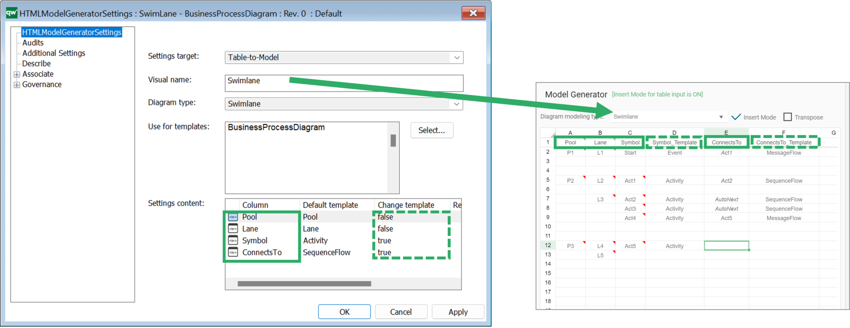Click the ConnectsTo row icon in Settings content
This screenshot has width=850, height=328.
pos(233,252)
